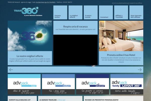Open the Prenota Online tile
Viewport: 151px width, 101px height.
coord(60,12)
